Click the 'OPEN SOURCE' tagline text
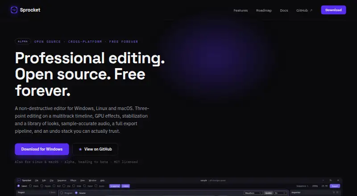This screenshot has height=196, width=357. click(47, 41)
